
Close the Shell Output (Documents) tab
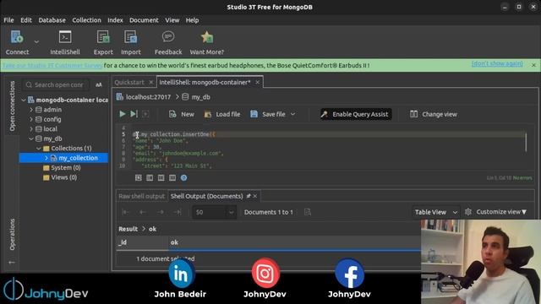[x=255, y=196]
